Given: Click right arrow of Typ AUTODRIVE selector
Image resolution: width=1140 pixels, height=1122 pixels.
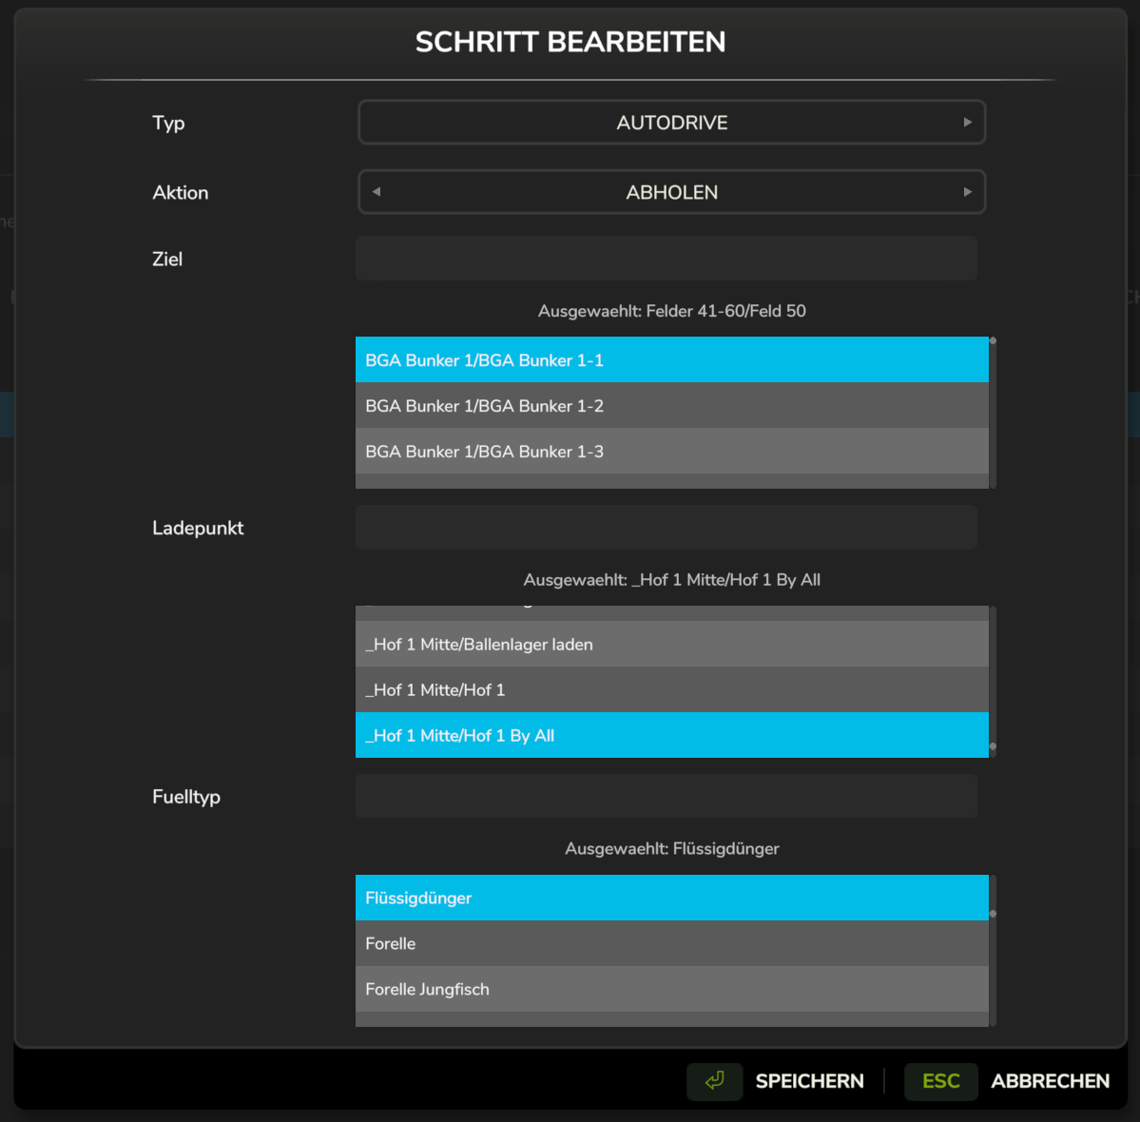Looking at the screenshot, I should pos(967,122).
